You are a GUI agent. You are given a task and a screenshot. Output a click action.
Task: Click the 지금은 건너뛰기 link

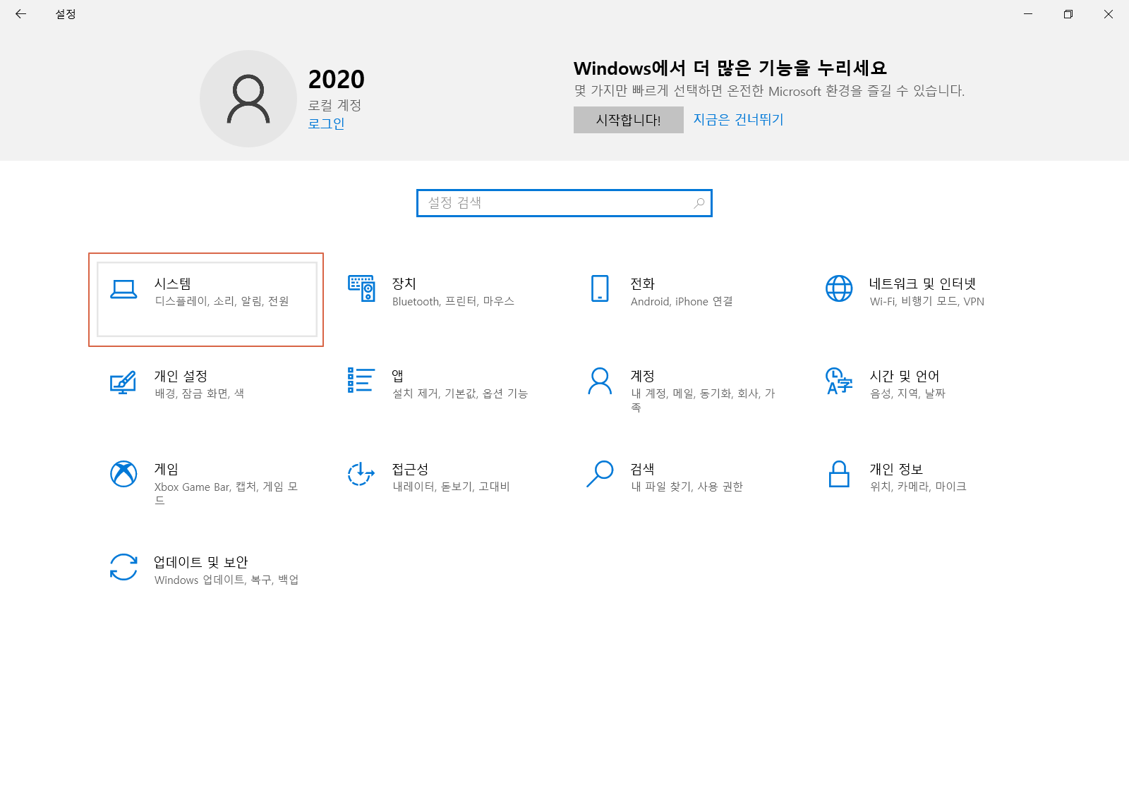point(738,119)
